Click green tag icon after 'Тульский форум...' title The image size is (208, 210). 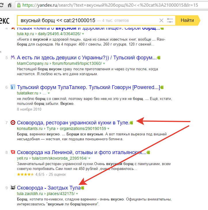pos(159,58)
